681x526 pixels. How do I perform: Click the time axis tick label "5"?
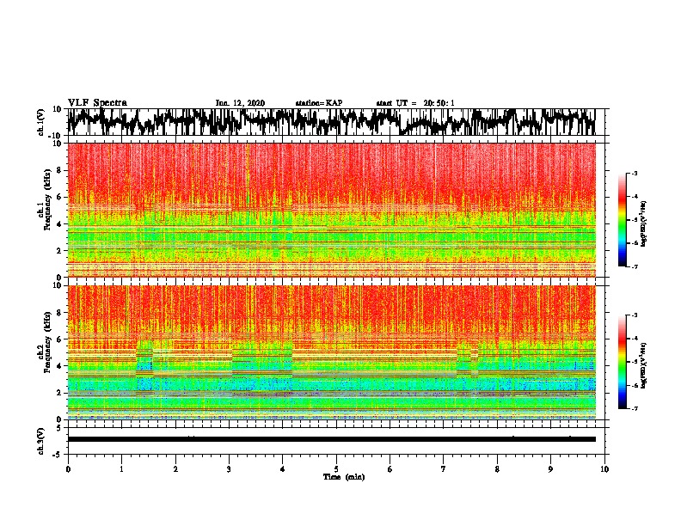coord(336,469)
